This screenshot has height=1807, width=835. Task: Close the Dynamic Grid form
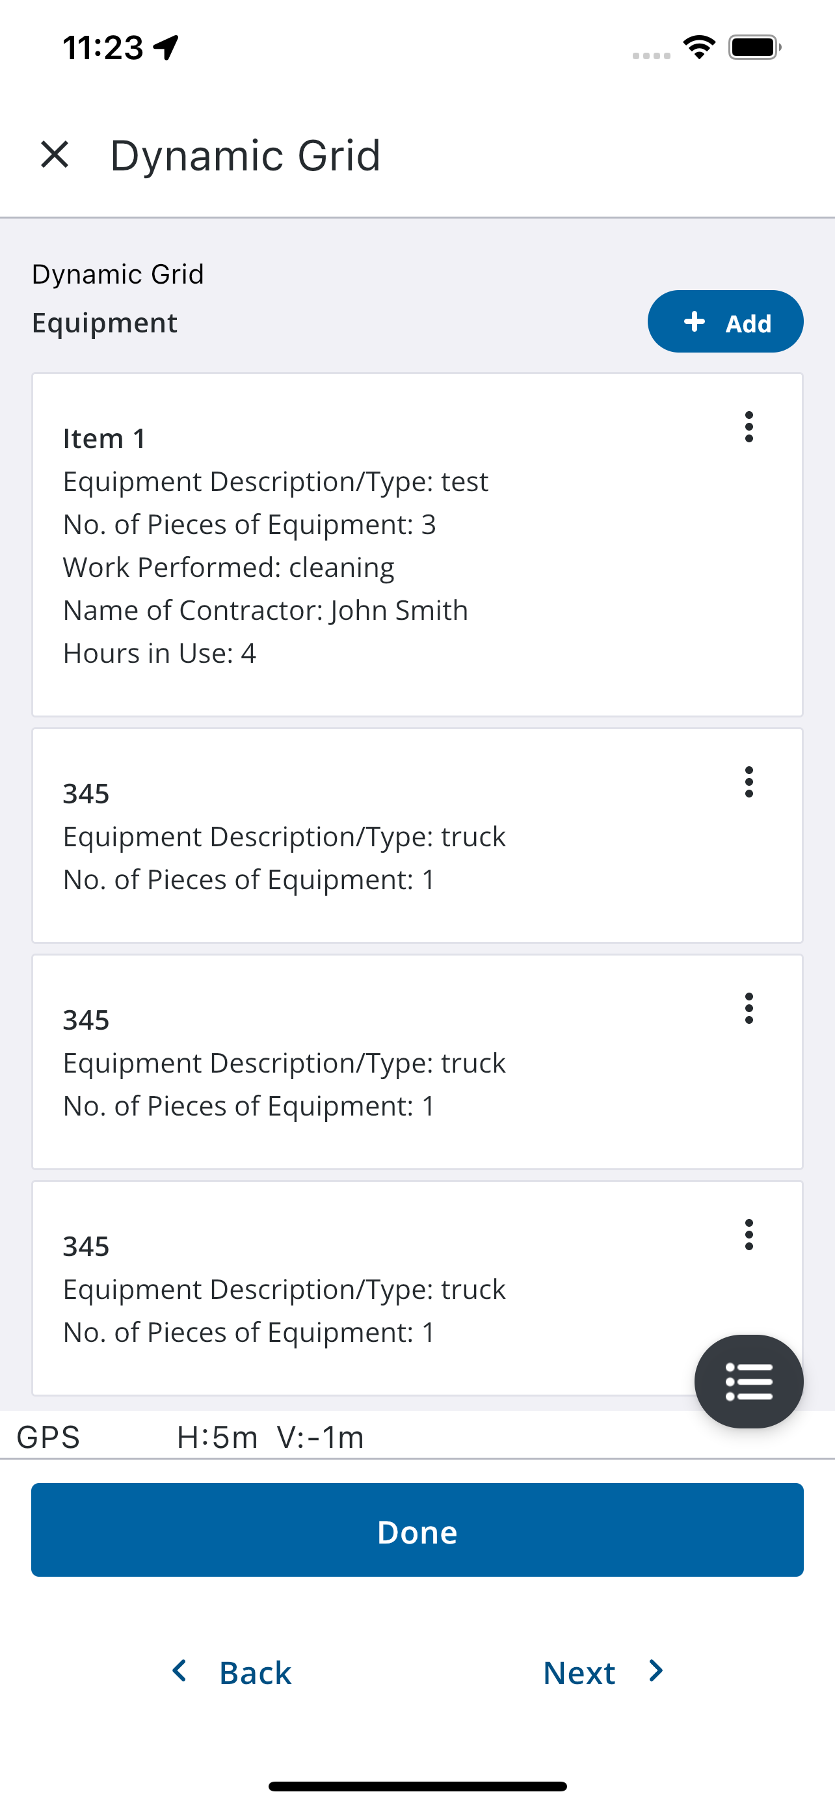[x=55, y=154]
